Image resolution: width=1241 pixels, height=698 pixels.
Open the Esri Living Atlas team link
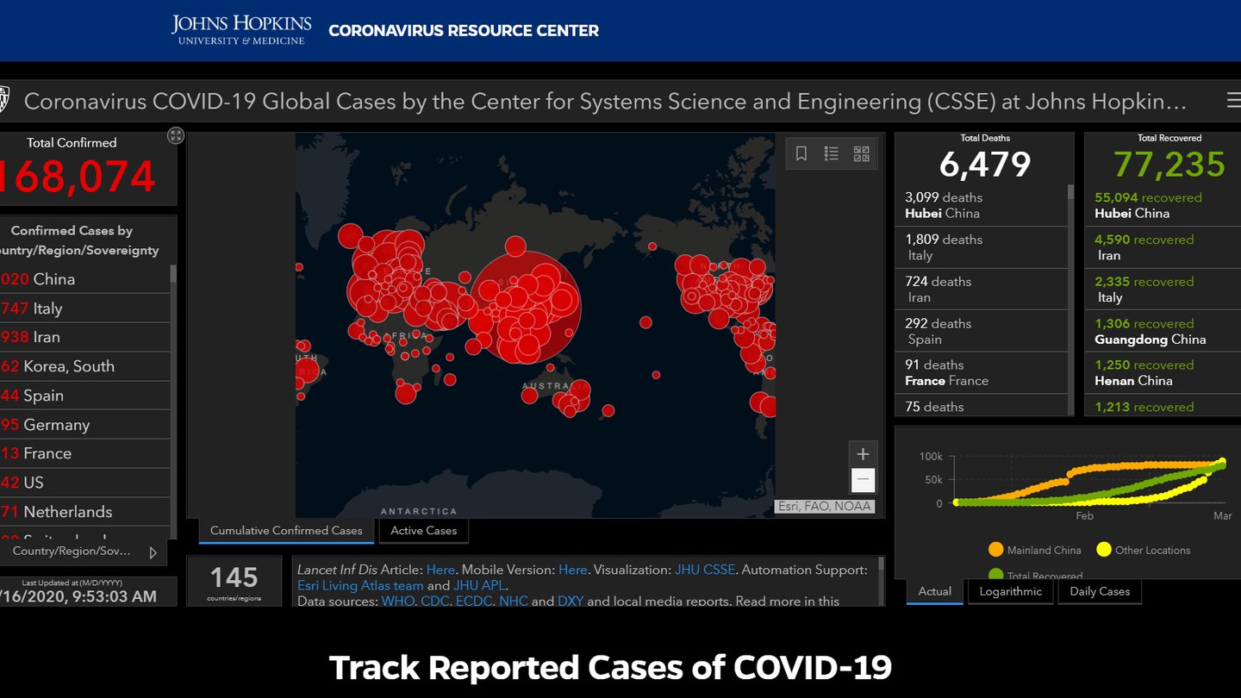(x=360, y=585)
